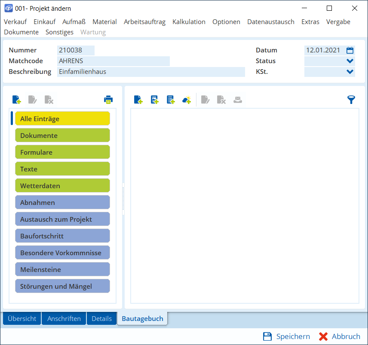Add weather data with cloud-sun icon

[187, 100]
